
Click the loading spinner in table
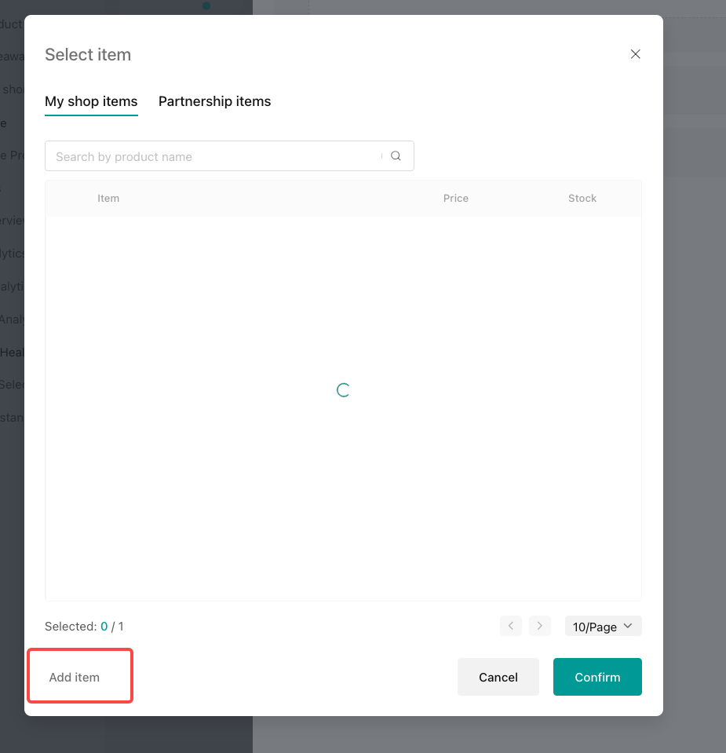tap(343, 390)
